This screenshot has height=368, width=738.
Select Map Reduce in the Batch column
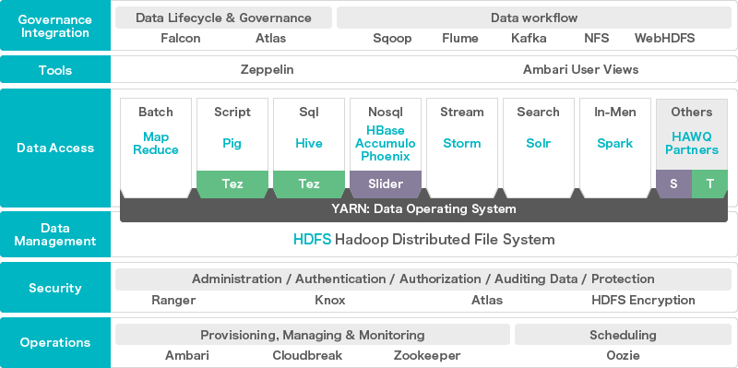tap(156, 144)
